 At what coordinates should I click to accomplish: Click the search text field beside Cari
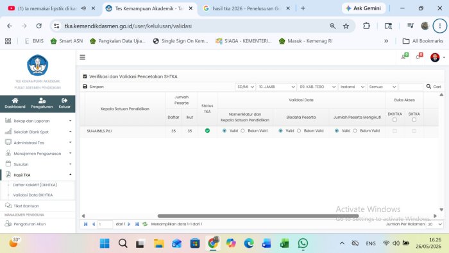click(411, 87)
